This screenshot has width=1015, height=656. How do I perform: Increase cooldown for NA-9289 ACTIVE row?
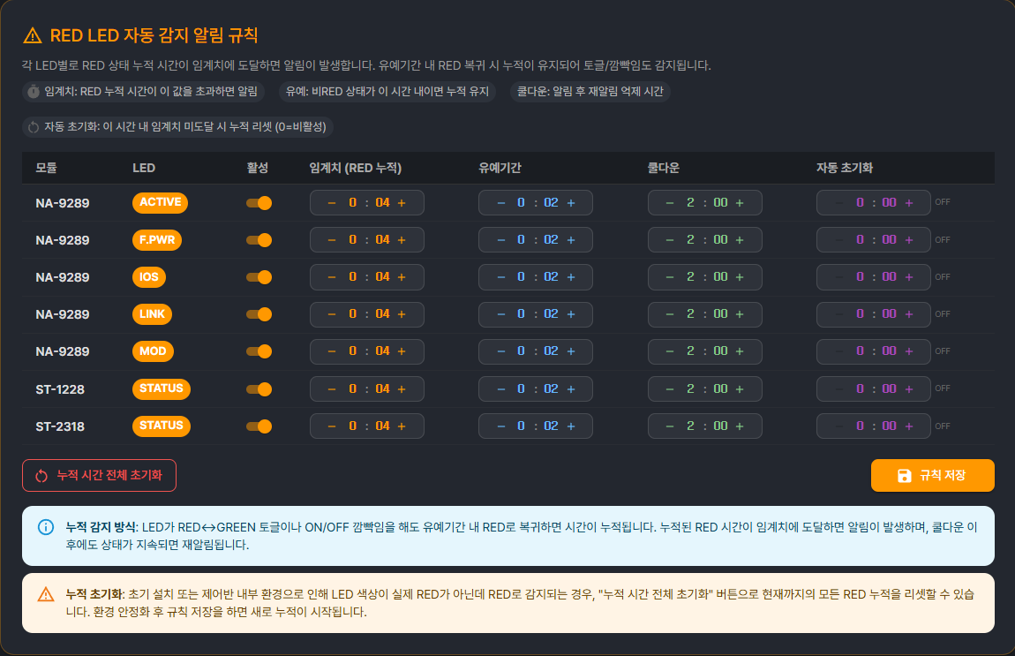pos(740,203)
